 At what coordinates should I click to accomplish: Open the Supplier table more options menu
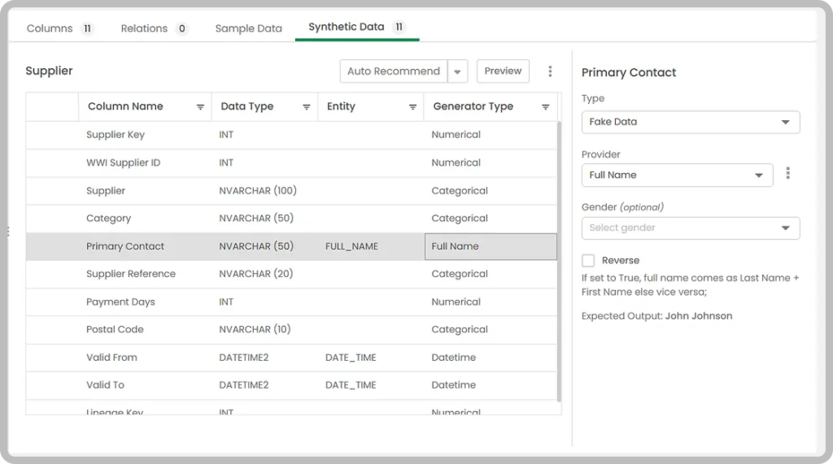[550, 72]
